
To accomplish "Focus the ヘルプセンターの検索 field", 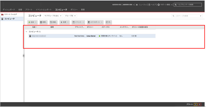I will pyautogui.click(x=188, y=5).
